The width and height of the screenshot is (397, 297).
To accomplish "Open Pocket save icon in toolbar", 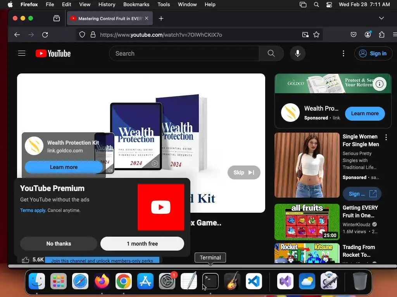I will coord(354,34).
